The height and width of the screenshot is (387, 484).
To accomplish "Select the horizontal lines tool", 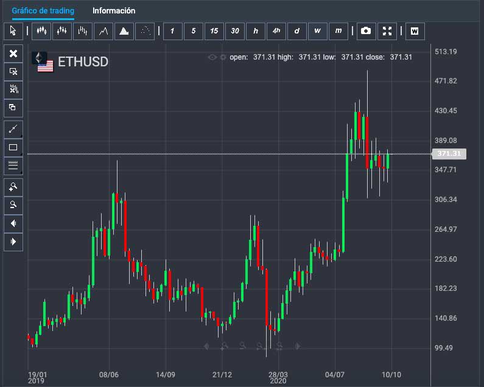I will (13, 166).
